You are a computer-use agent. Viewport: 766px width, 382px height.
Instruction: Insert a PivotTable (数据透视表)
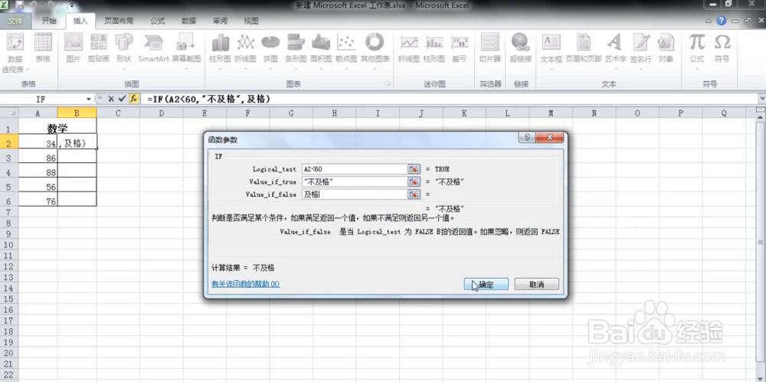click(x=15, y=53)
